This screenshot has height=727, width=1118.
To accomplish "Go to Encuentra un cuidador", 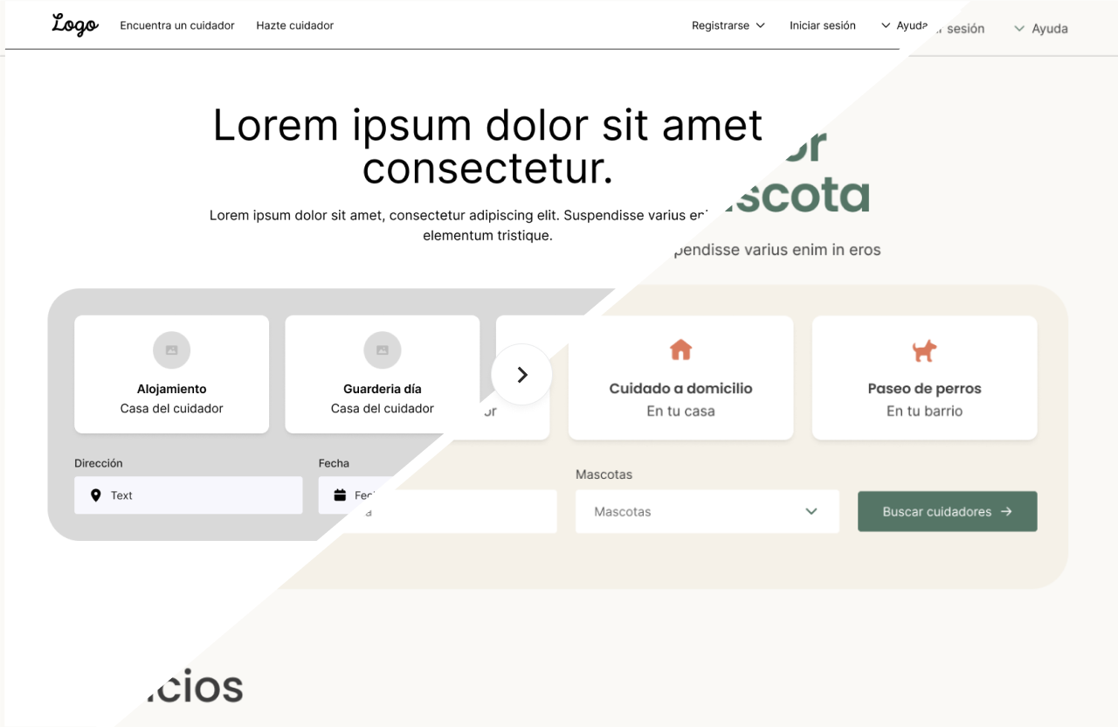I will pyautogui.click(x=177, y=25).
